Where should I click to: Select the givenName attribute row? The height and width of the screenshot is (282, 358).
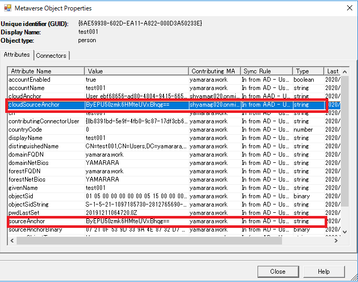point(174,188)
